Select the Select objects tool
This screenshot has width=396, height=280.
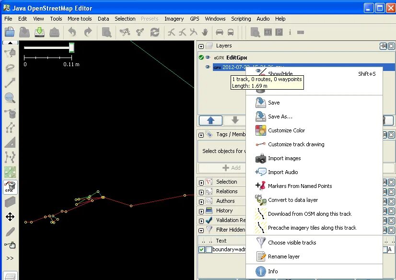[10, 53]
